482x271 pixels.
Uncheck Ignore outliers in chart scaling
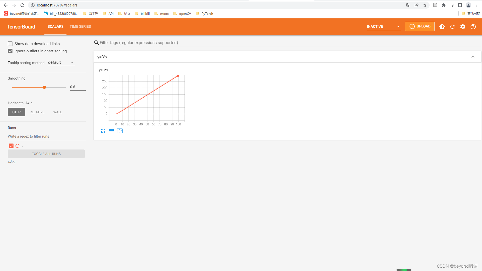click(x=10, y=51)
